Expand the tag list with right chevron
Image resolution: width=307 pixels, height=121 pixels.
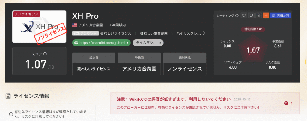pyautogui.click(x=204, y=33)
